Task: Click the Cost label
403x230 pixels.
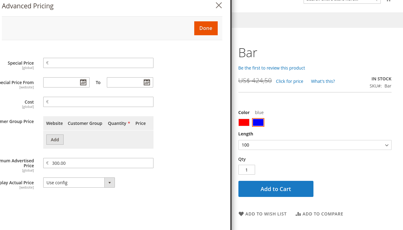Action: pyautogui.click(x=29, y=102)
